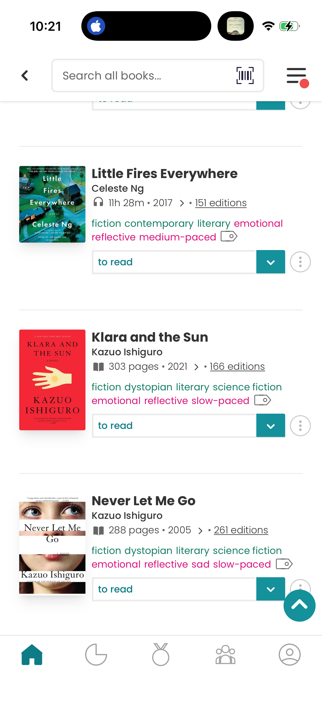Viewport: 322px width, 702px height.
Task: Open the community icon in bottom bar
Action: [225, 655]
